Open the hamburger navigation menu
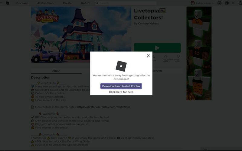Screen dimensions: 242x151 pyautogui.click(x=1, y=3)
